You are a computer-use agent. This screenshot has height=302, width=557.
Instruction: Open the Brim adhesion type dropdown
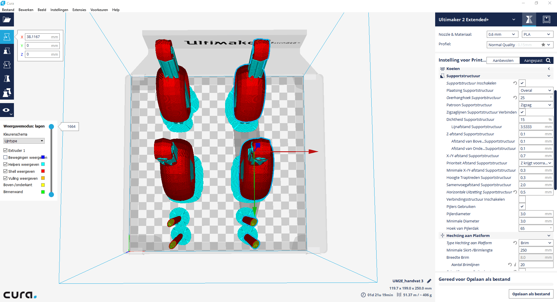coord(536,243)
